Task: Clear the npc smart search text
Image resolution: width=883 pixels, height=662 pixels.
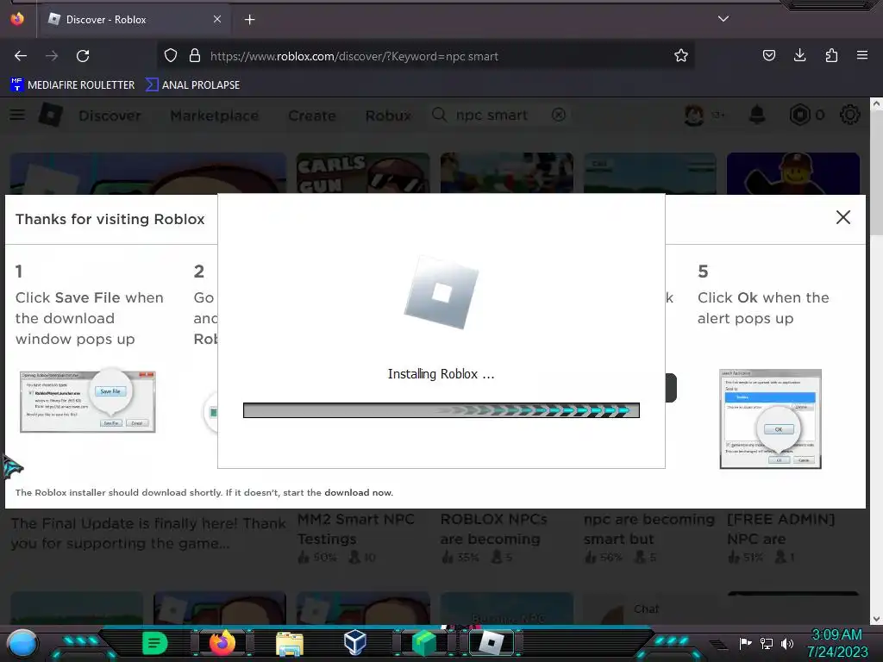Action: (x=559, y=115)
